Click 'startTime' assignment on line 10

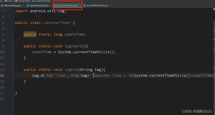point(42,52)
